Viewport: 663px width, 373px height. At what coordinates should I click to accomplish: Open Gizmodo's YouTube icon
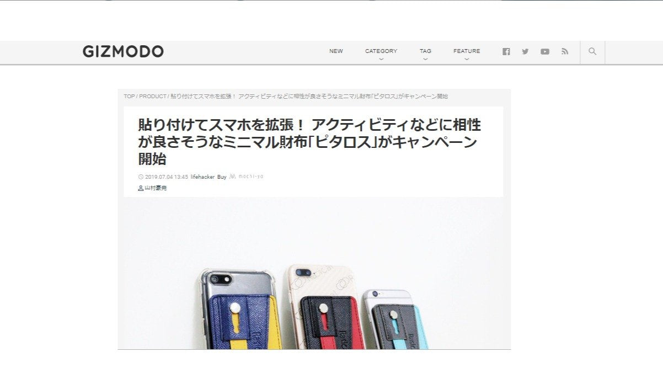[545, 51]
